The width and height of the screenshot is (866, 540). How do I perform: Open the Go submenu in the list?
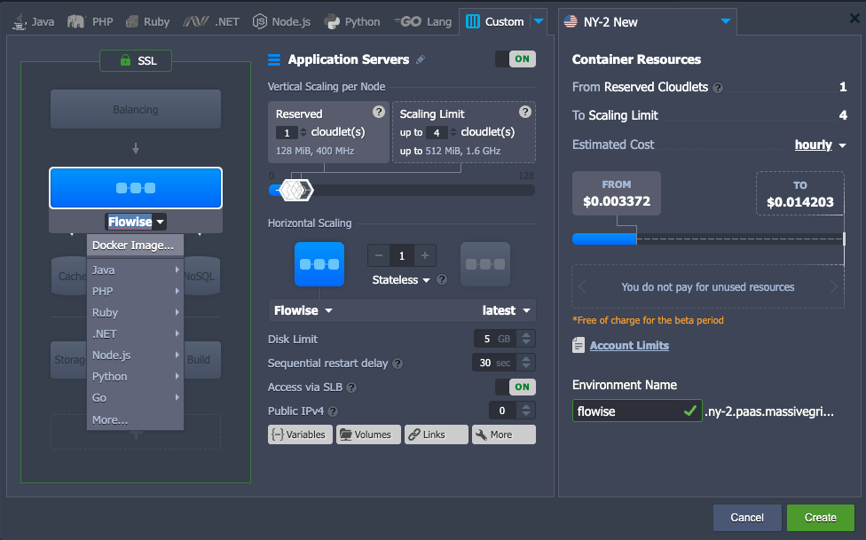[135, 397]
